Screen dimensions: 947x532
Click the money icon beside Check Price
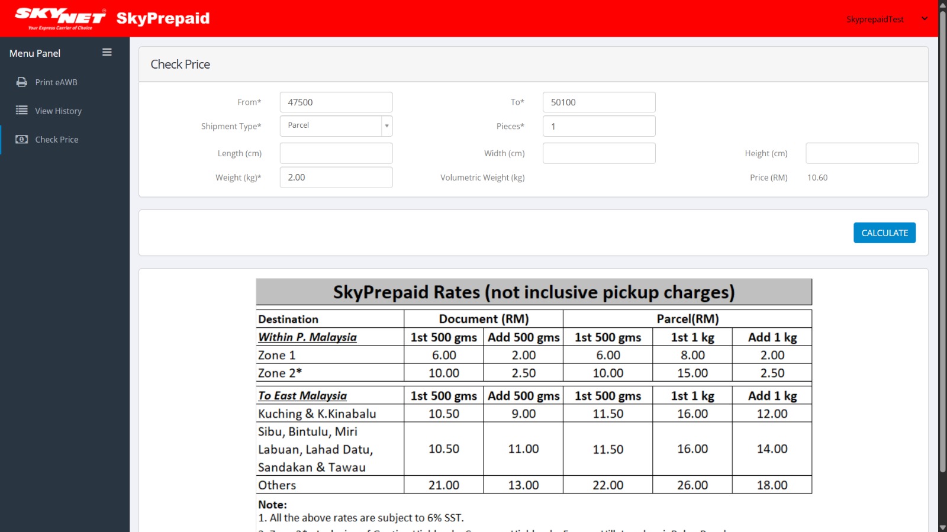click(x=22, y=140)
